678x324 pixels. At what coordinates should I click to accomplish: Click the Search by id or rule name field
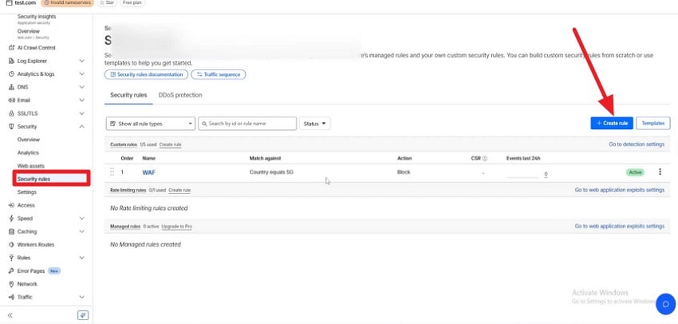[247, 124]
